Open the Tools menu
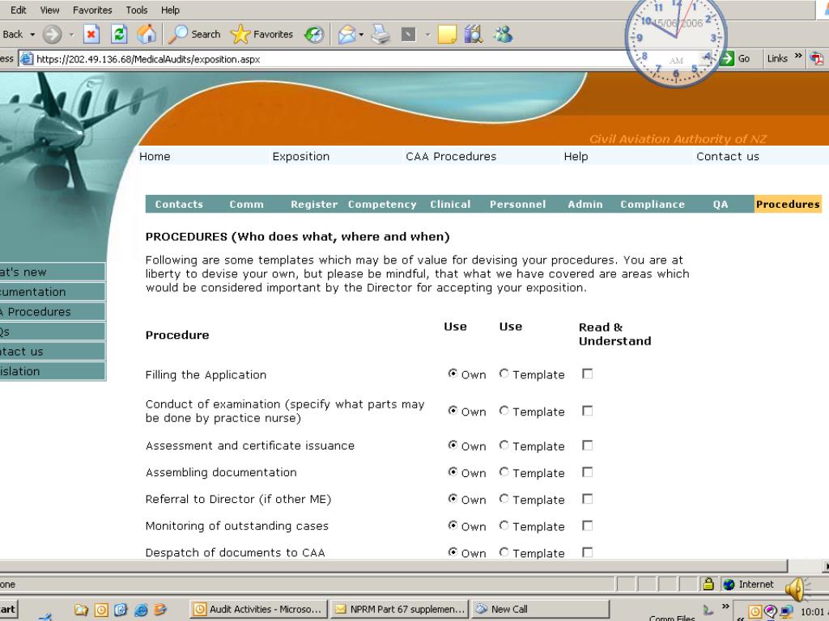This screenshot has height=621, width=829. click(x=136, y=10)
